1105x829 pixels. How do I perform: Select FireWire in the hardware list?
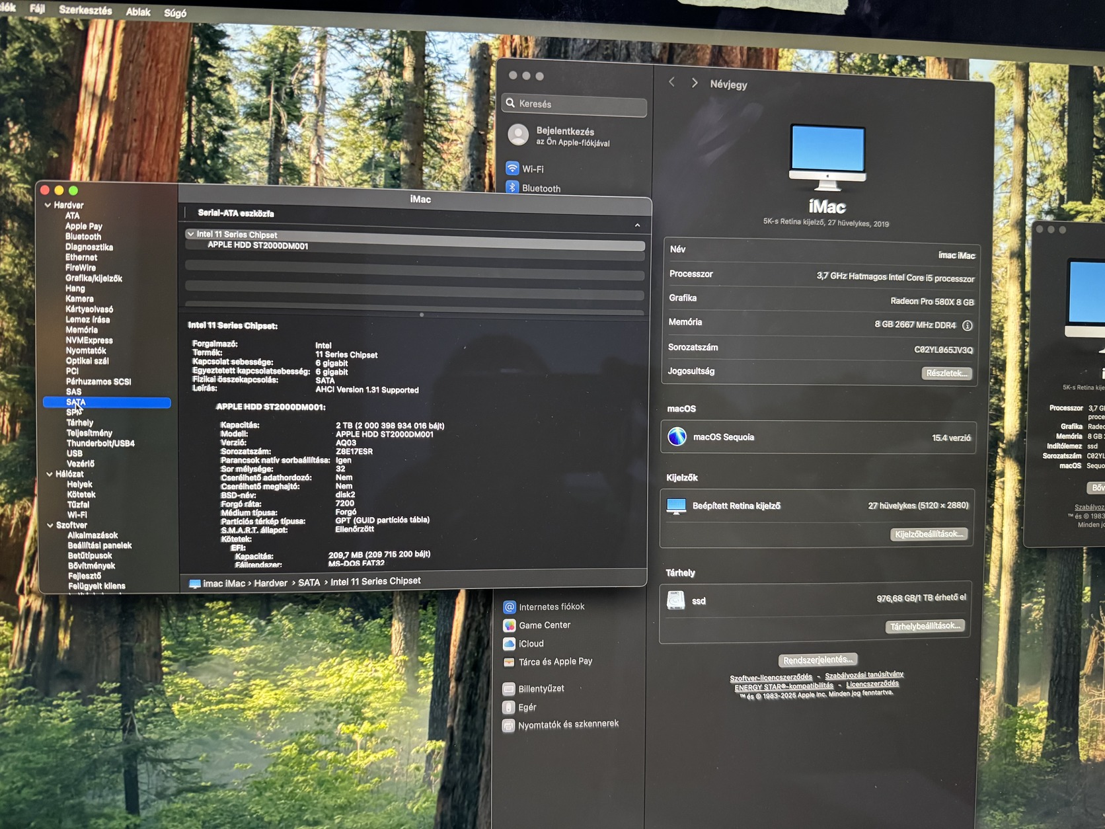click(x=81, y=268)
